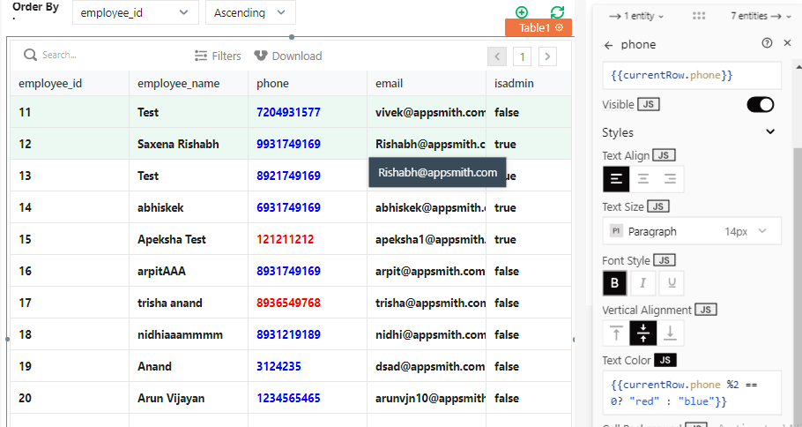The image size is (802, 427).
Task: Toggle bold font style
Action: tap(615, 283)
